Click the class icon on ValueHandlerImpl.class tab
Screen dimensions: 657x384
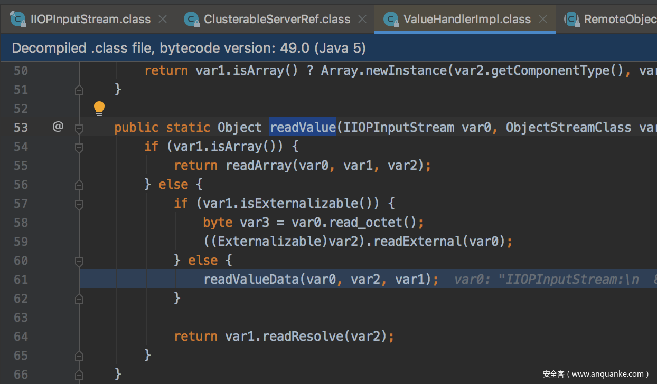point(391,20)
